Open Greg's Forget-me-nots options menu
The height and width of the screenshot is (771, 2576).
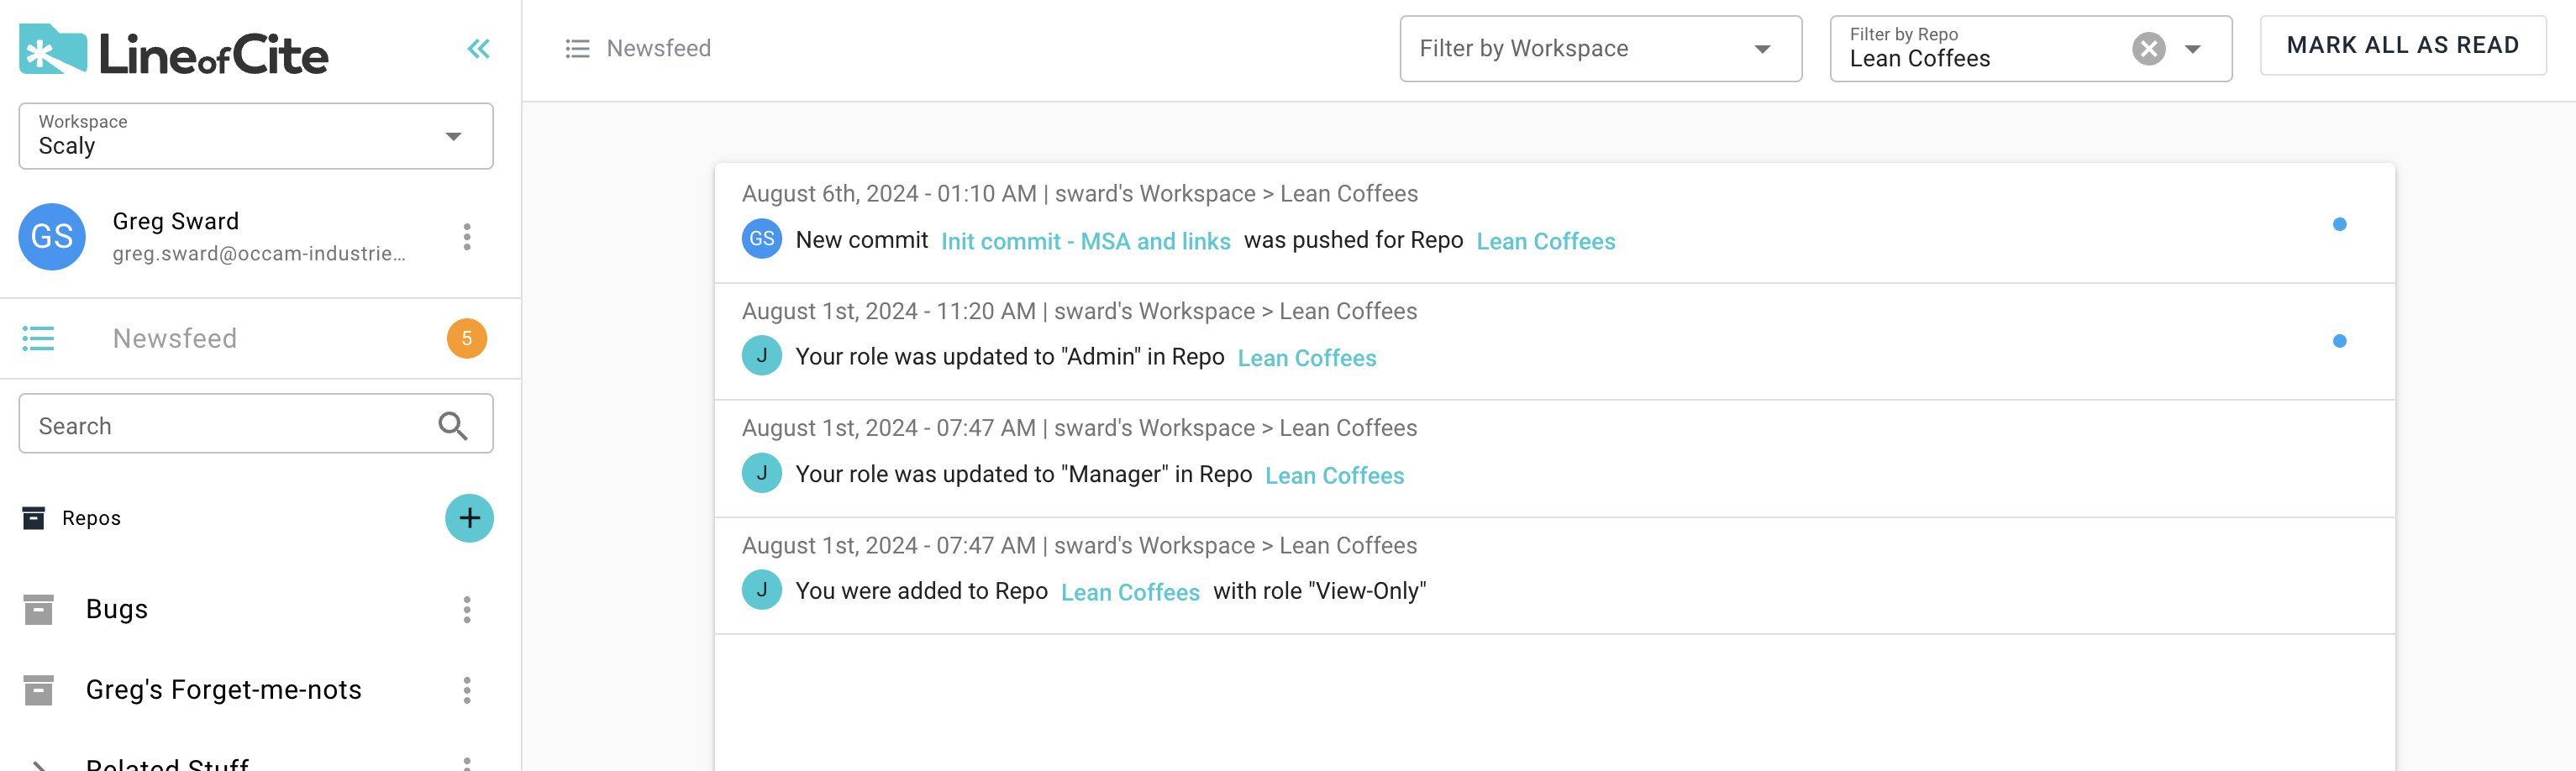coord(466,690)
